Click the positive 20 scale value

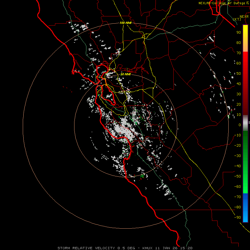click(239, 104)
